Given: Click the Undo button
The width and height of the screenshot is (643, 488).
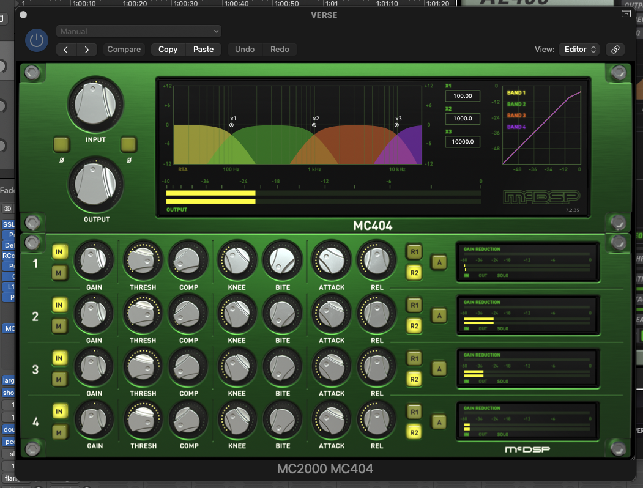Looking at the screenshot, I should (245, 49).
